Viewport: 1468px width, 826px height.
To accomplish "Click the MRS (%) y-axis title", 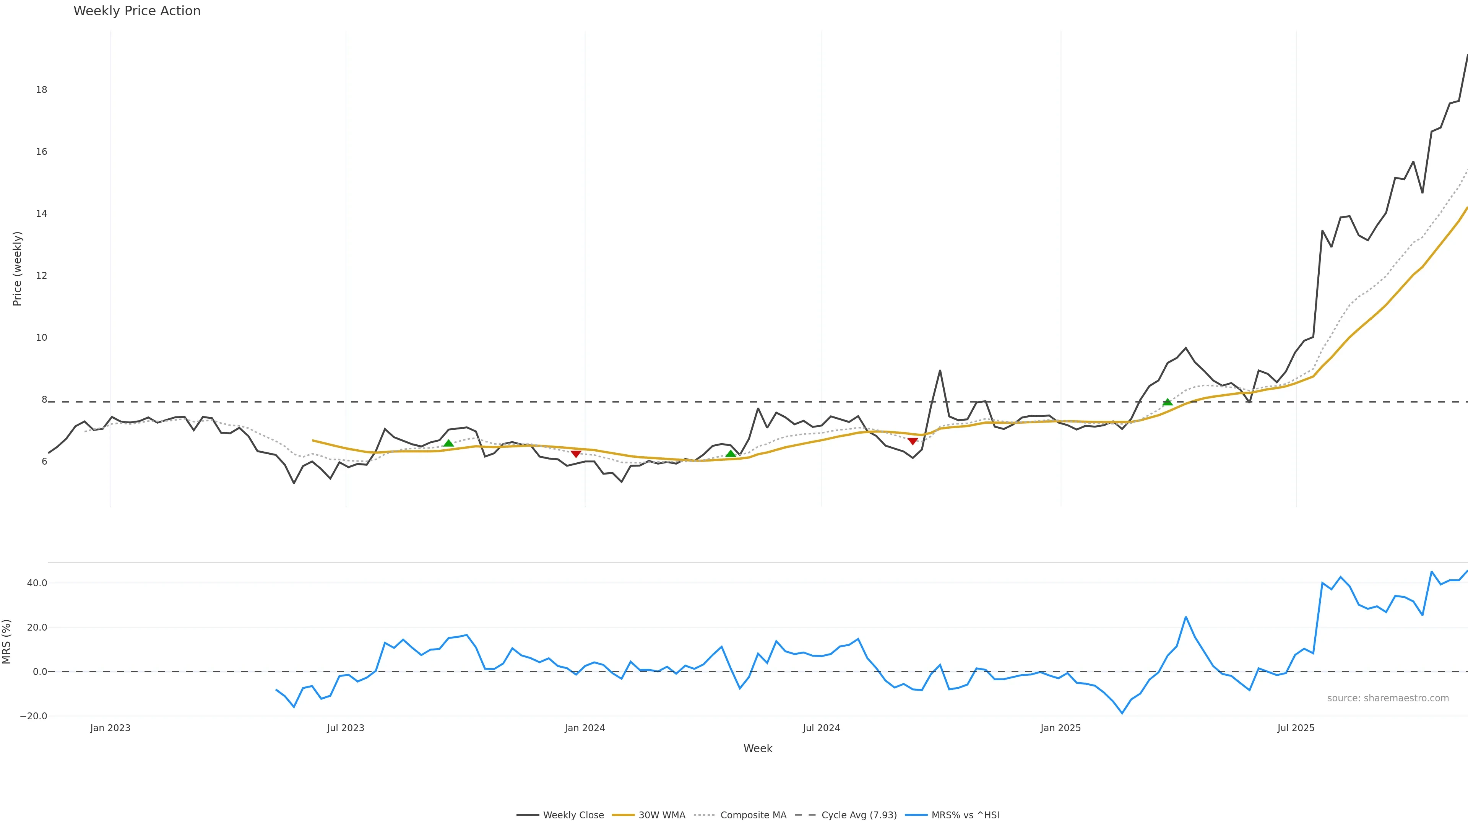I will pyautogui.click(x=7, y=641).
